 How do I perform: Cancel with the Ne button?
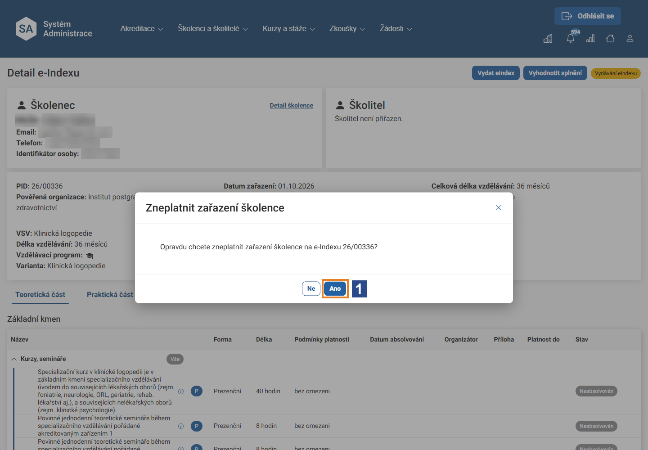311,288
